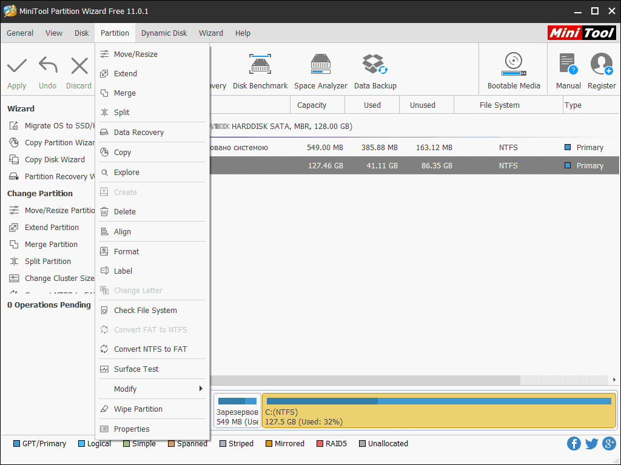The width and height of the screenshot is (621, 465).
Task: Click the Undo arrow icon
Action: tap(48, 65)
